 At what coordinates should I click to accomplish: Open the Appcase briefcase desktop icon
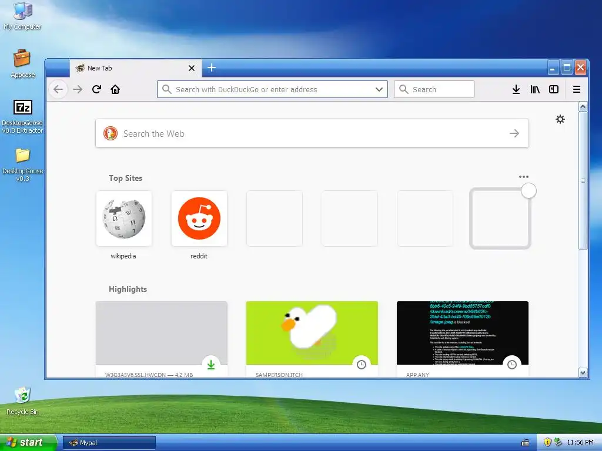23,63
